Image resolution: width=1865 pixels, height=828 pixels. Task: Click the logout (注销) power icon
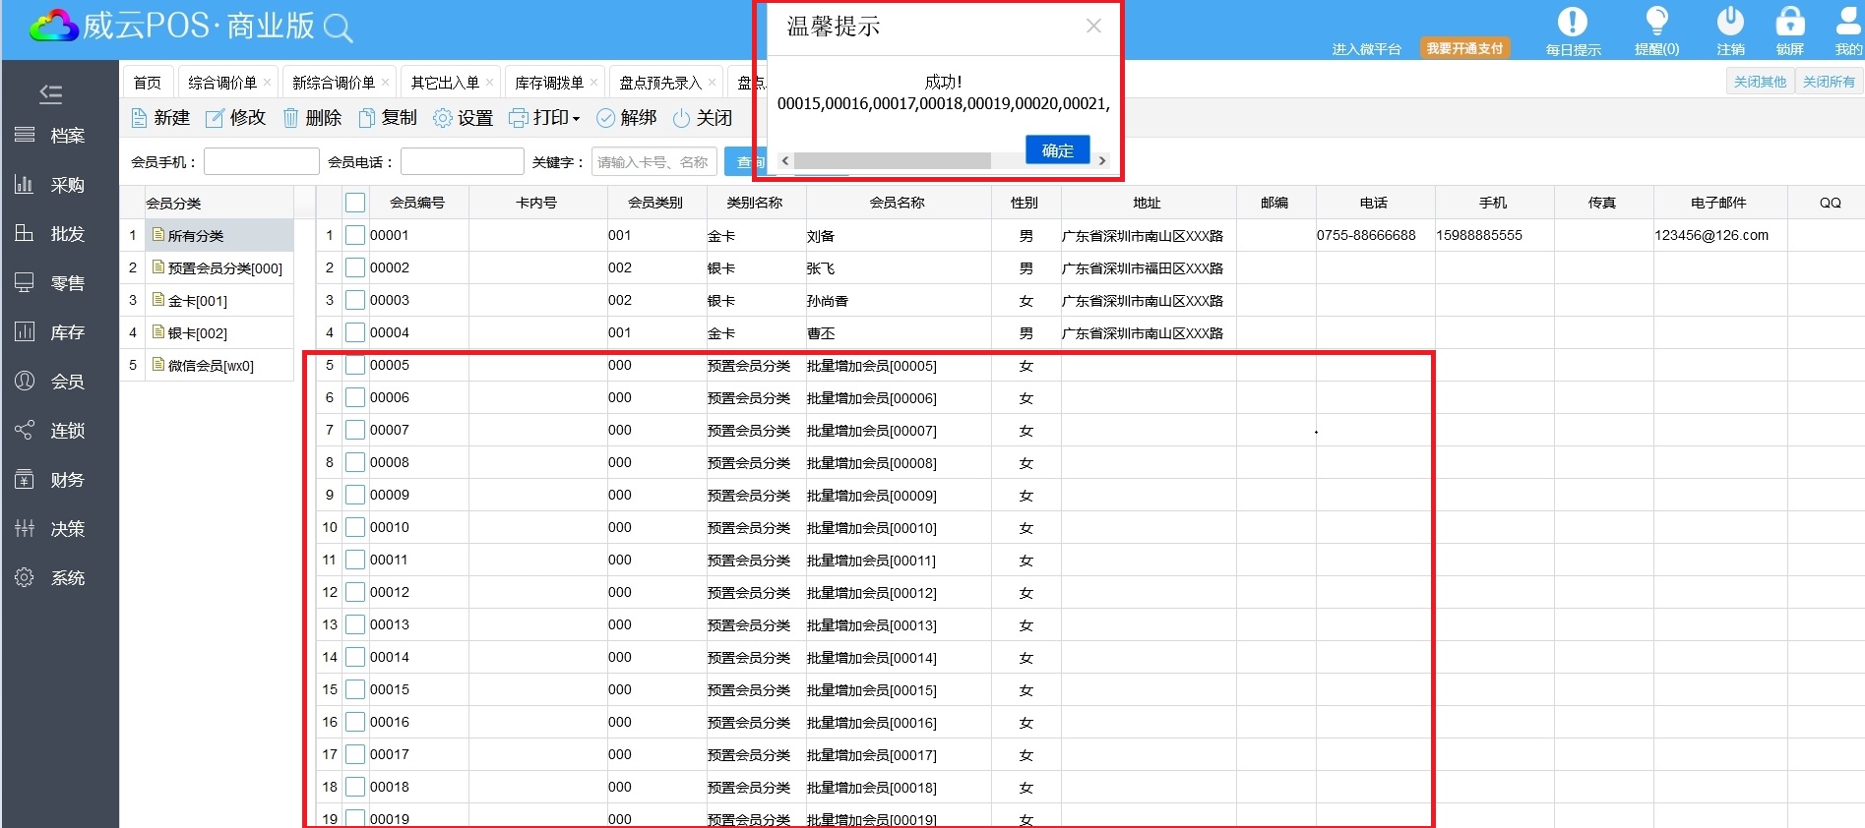1730,22
